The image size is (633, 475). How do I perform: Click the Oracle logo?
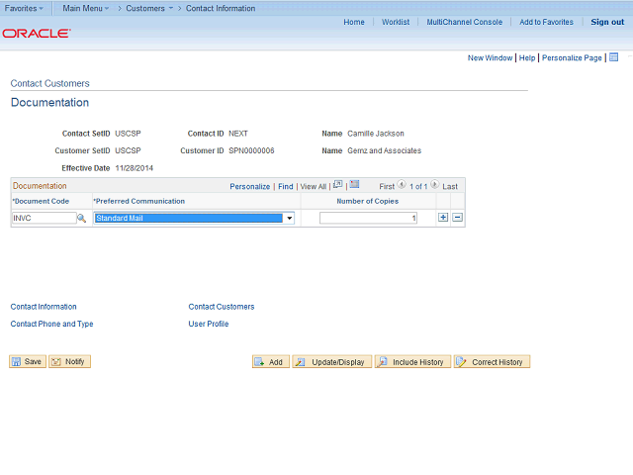tap(37, 33)
